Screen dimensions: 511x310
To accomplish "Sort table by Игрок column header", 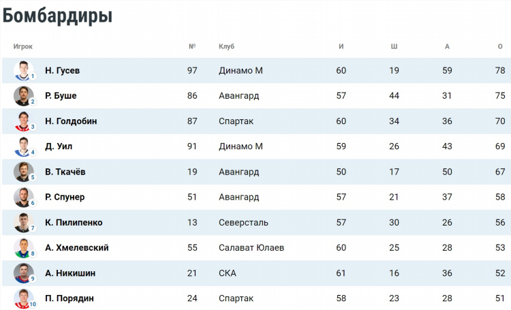I will click(x=22, y=46).
